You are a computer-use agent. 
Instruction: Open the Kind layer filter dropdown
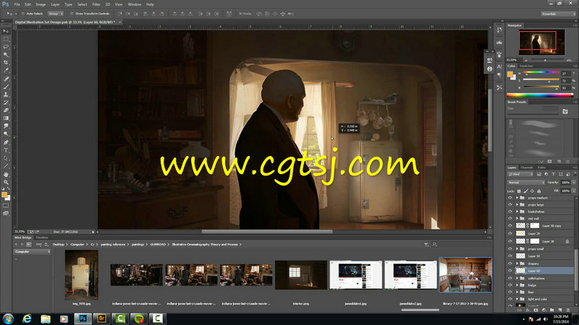[x=520, y=174]
